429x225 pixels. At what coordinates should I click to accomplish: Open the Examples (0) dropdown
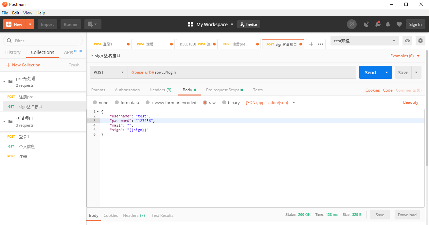coord(405,56)
